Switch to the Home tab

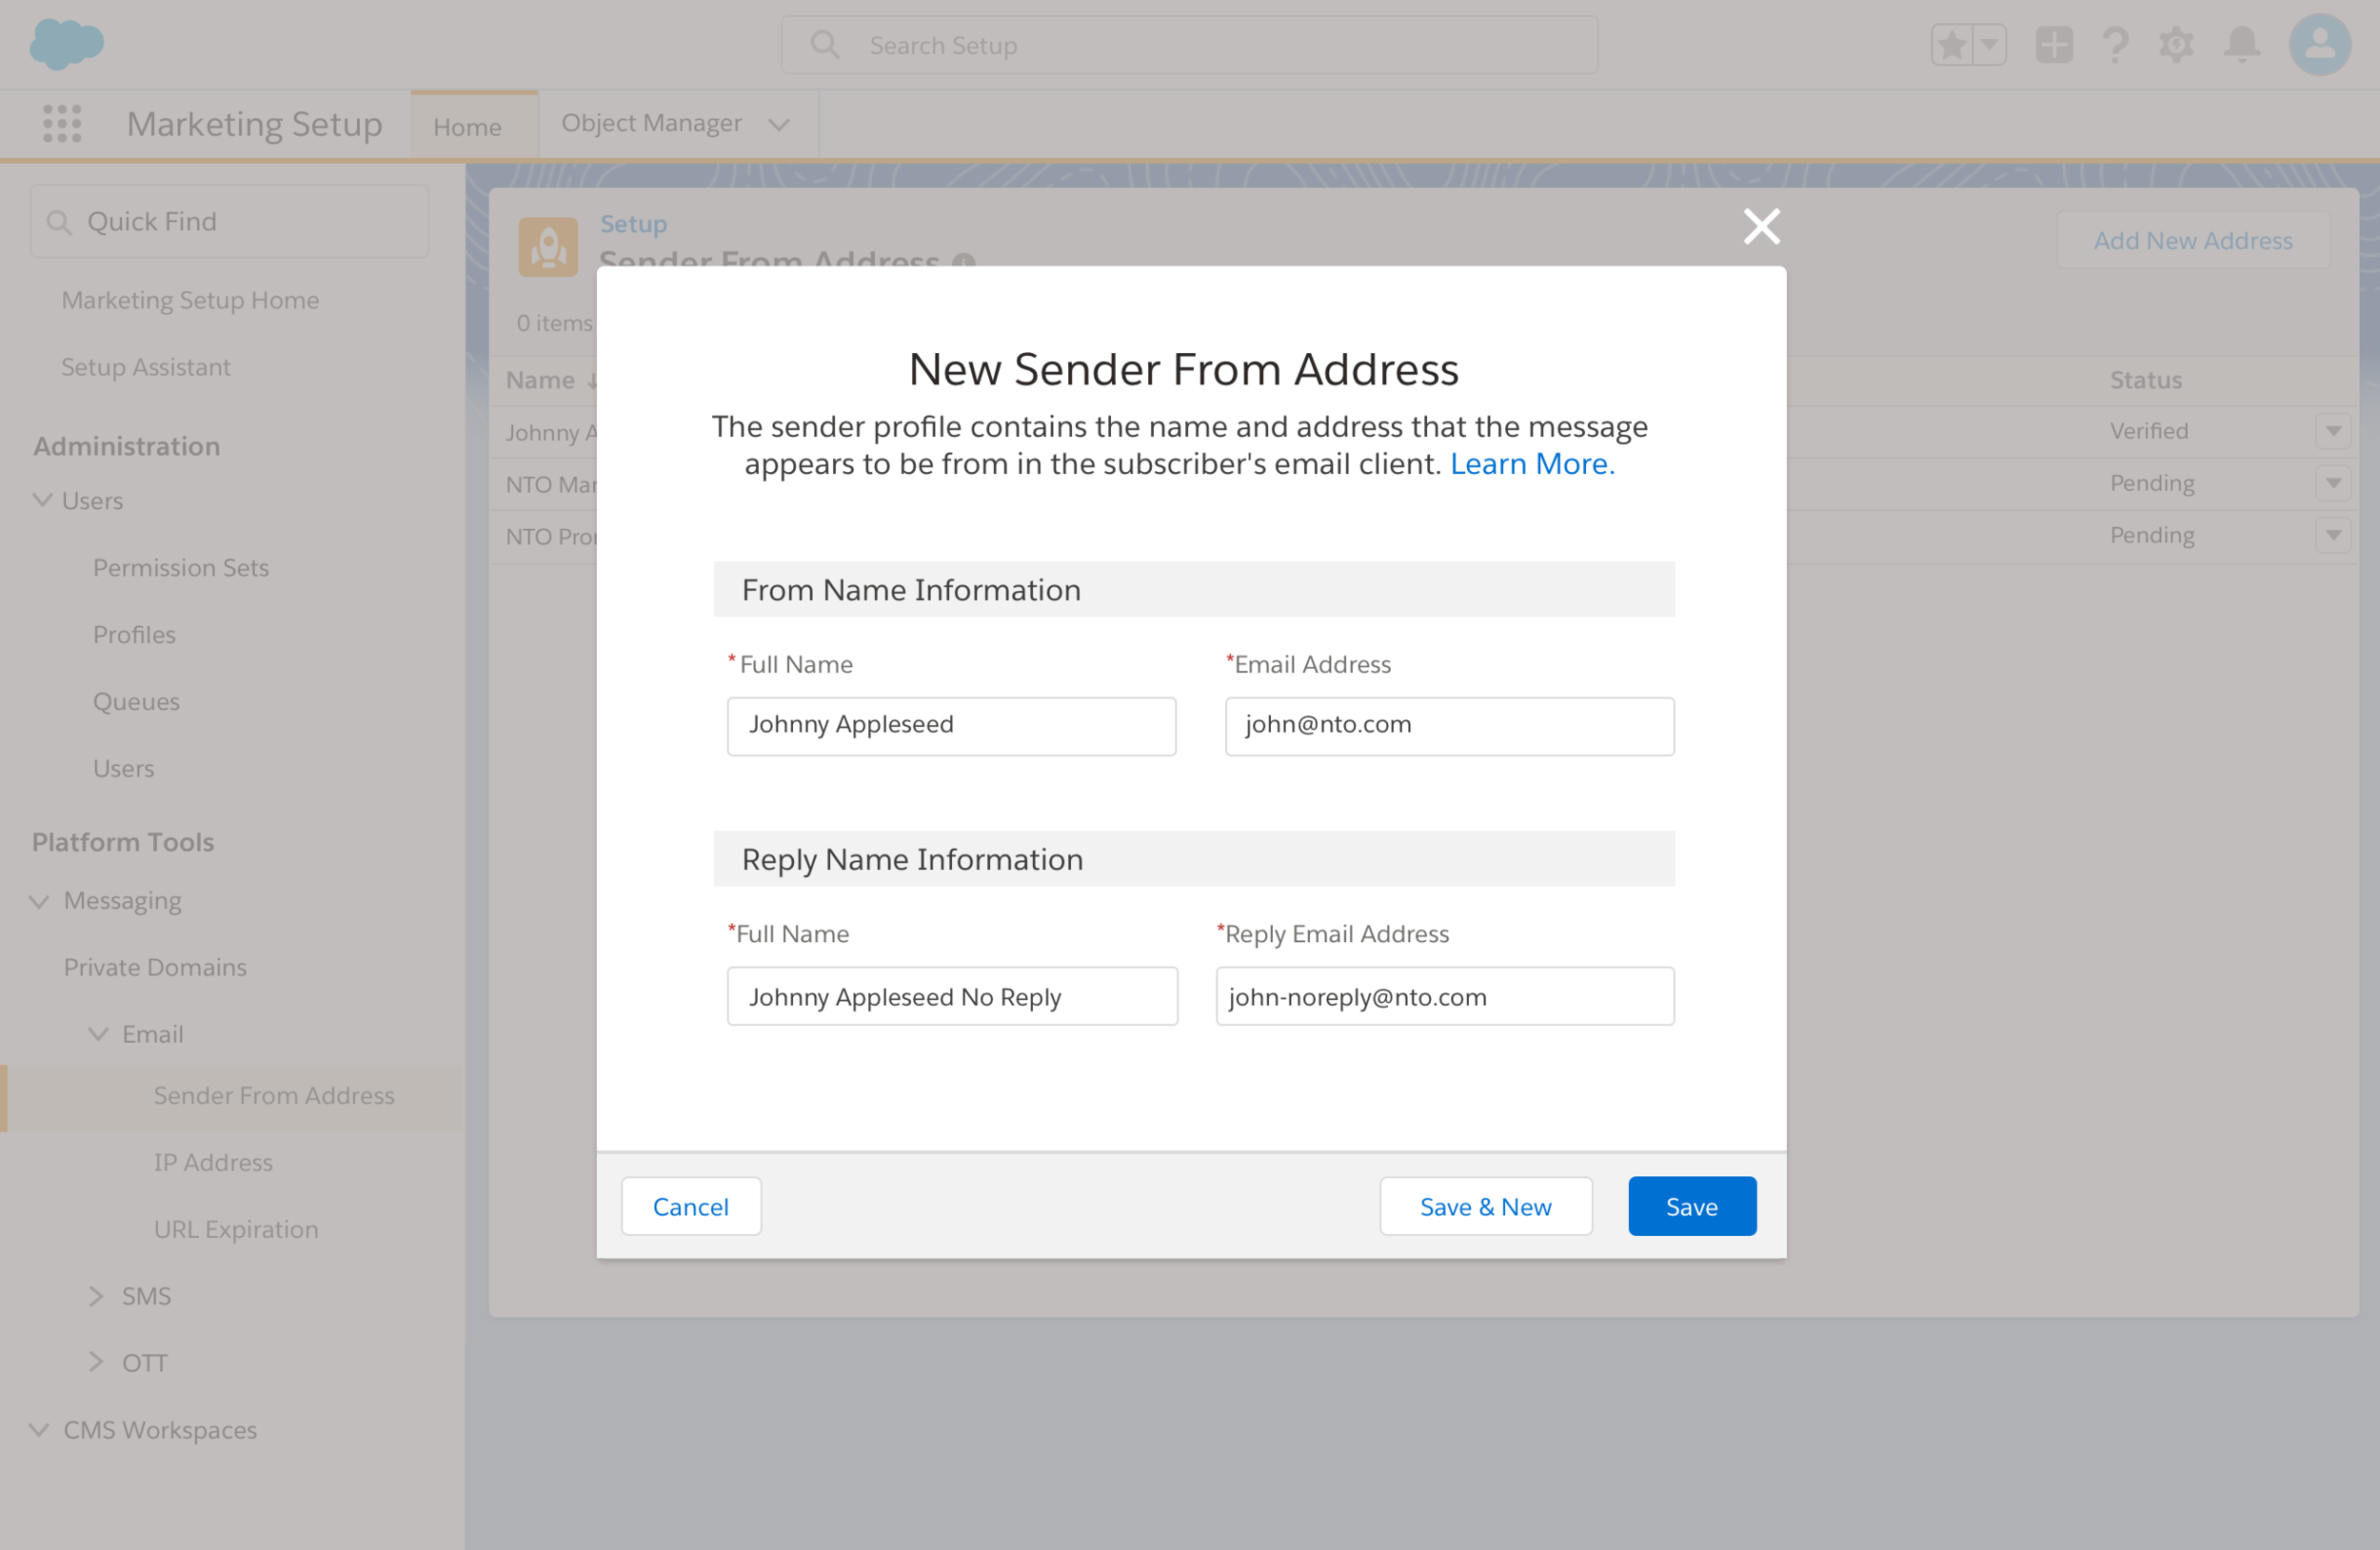click(467, 127)
